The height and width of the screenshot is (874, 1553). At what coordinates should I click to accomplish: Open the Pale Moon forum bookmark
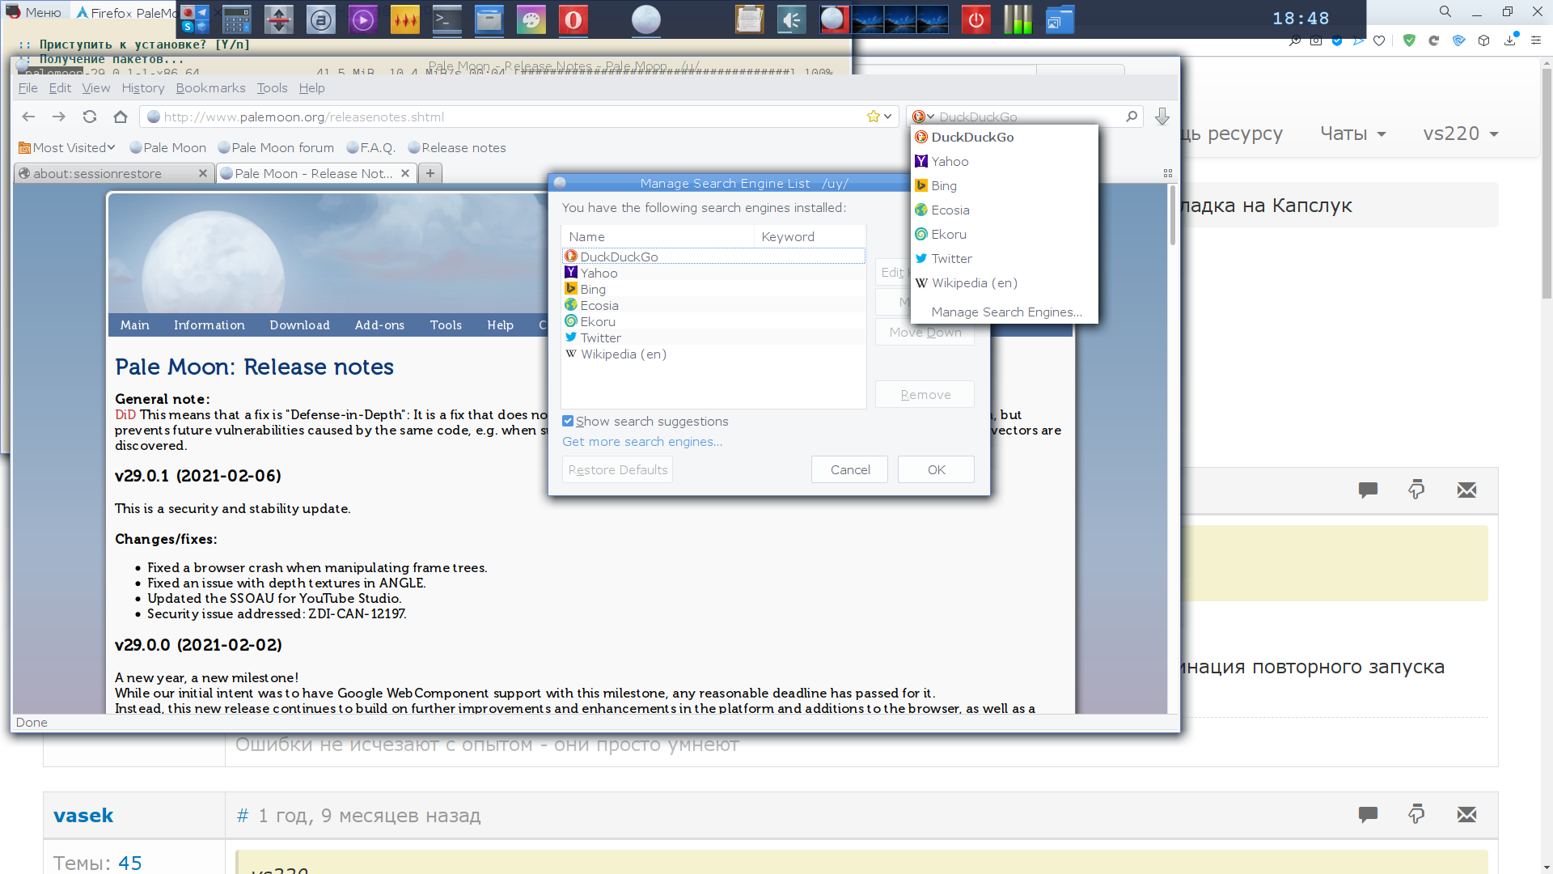click(275, 147)
